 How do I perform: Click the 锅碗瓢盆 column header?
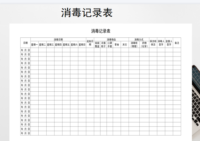tap(97, 45)
